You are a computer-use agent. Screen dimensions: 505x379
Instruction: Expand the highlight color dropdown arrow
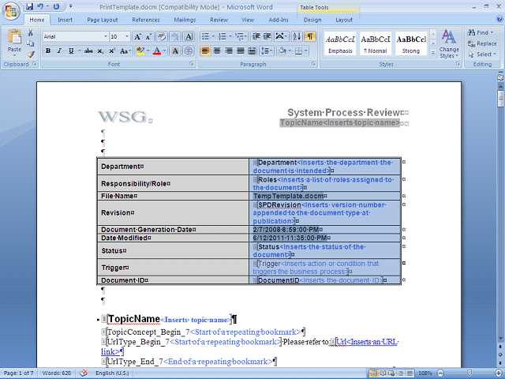pyautogui.click(x=148, y=51)
